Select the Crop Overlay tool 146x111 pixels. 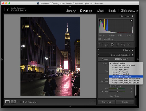pos(101,45)
